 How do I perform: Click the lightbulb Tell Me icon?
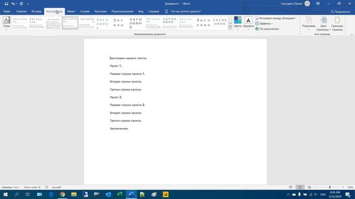166,11
